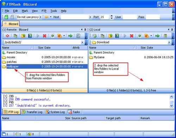Open the Tools menu
This screenshot has height=138, width=176.
pyautogui.click(x=54, y=11)
